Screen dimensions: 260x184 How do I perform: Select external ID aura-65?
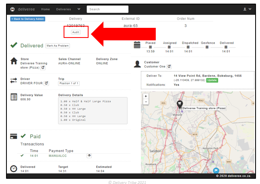[130, 26]
